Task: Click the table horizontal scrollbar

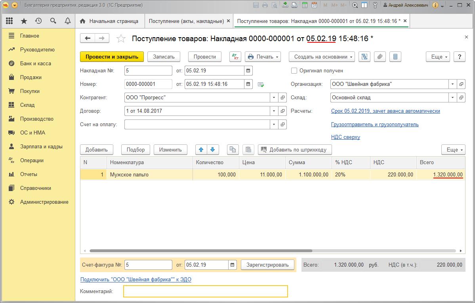Action: [x=201, y=251]
